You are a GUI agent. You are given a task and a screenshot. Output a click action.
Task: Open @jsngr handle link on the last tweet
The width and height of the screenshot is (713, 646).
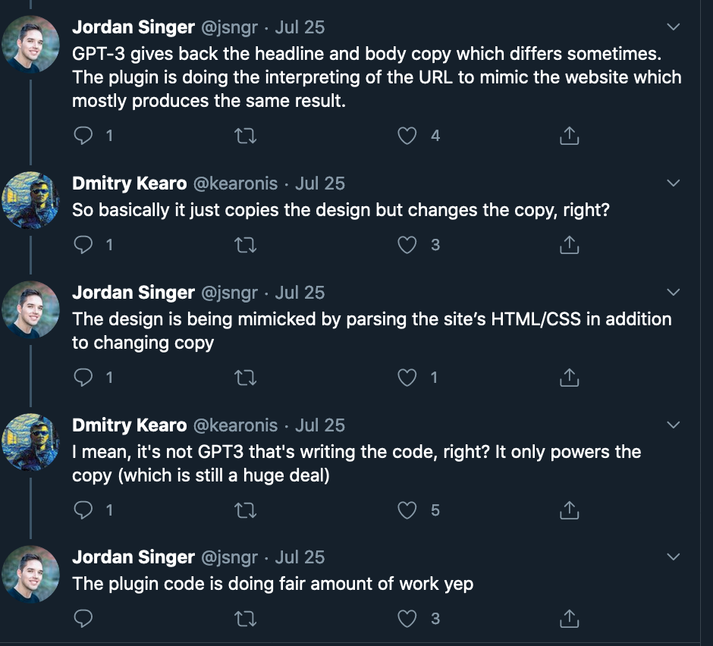(229, 557)
